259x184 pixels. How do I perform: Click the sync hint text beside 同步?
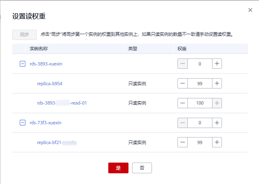[x=137, y=34]
